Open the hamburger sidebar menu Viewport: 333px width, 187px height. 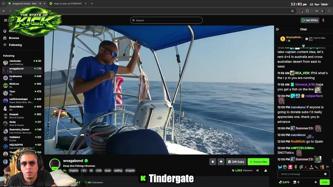[x=5, y=20]
